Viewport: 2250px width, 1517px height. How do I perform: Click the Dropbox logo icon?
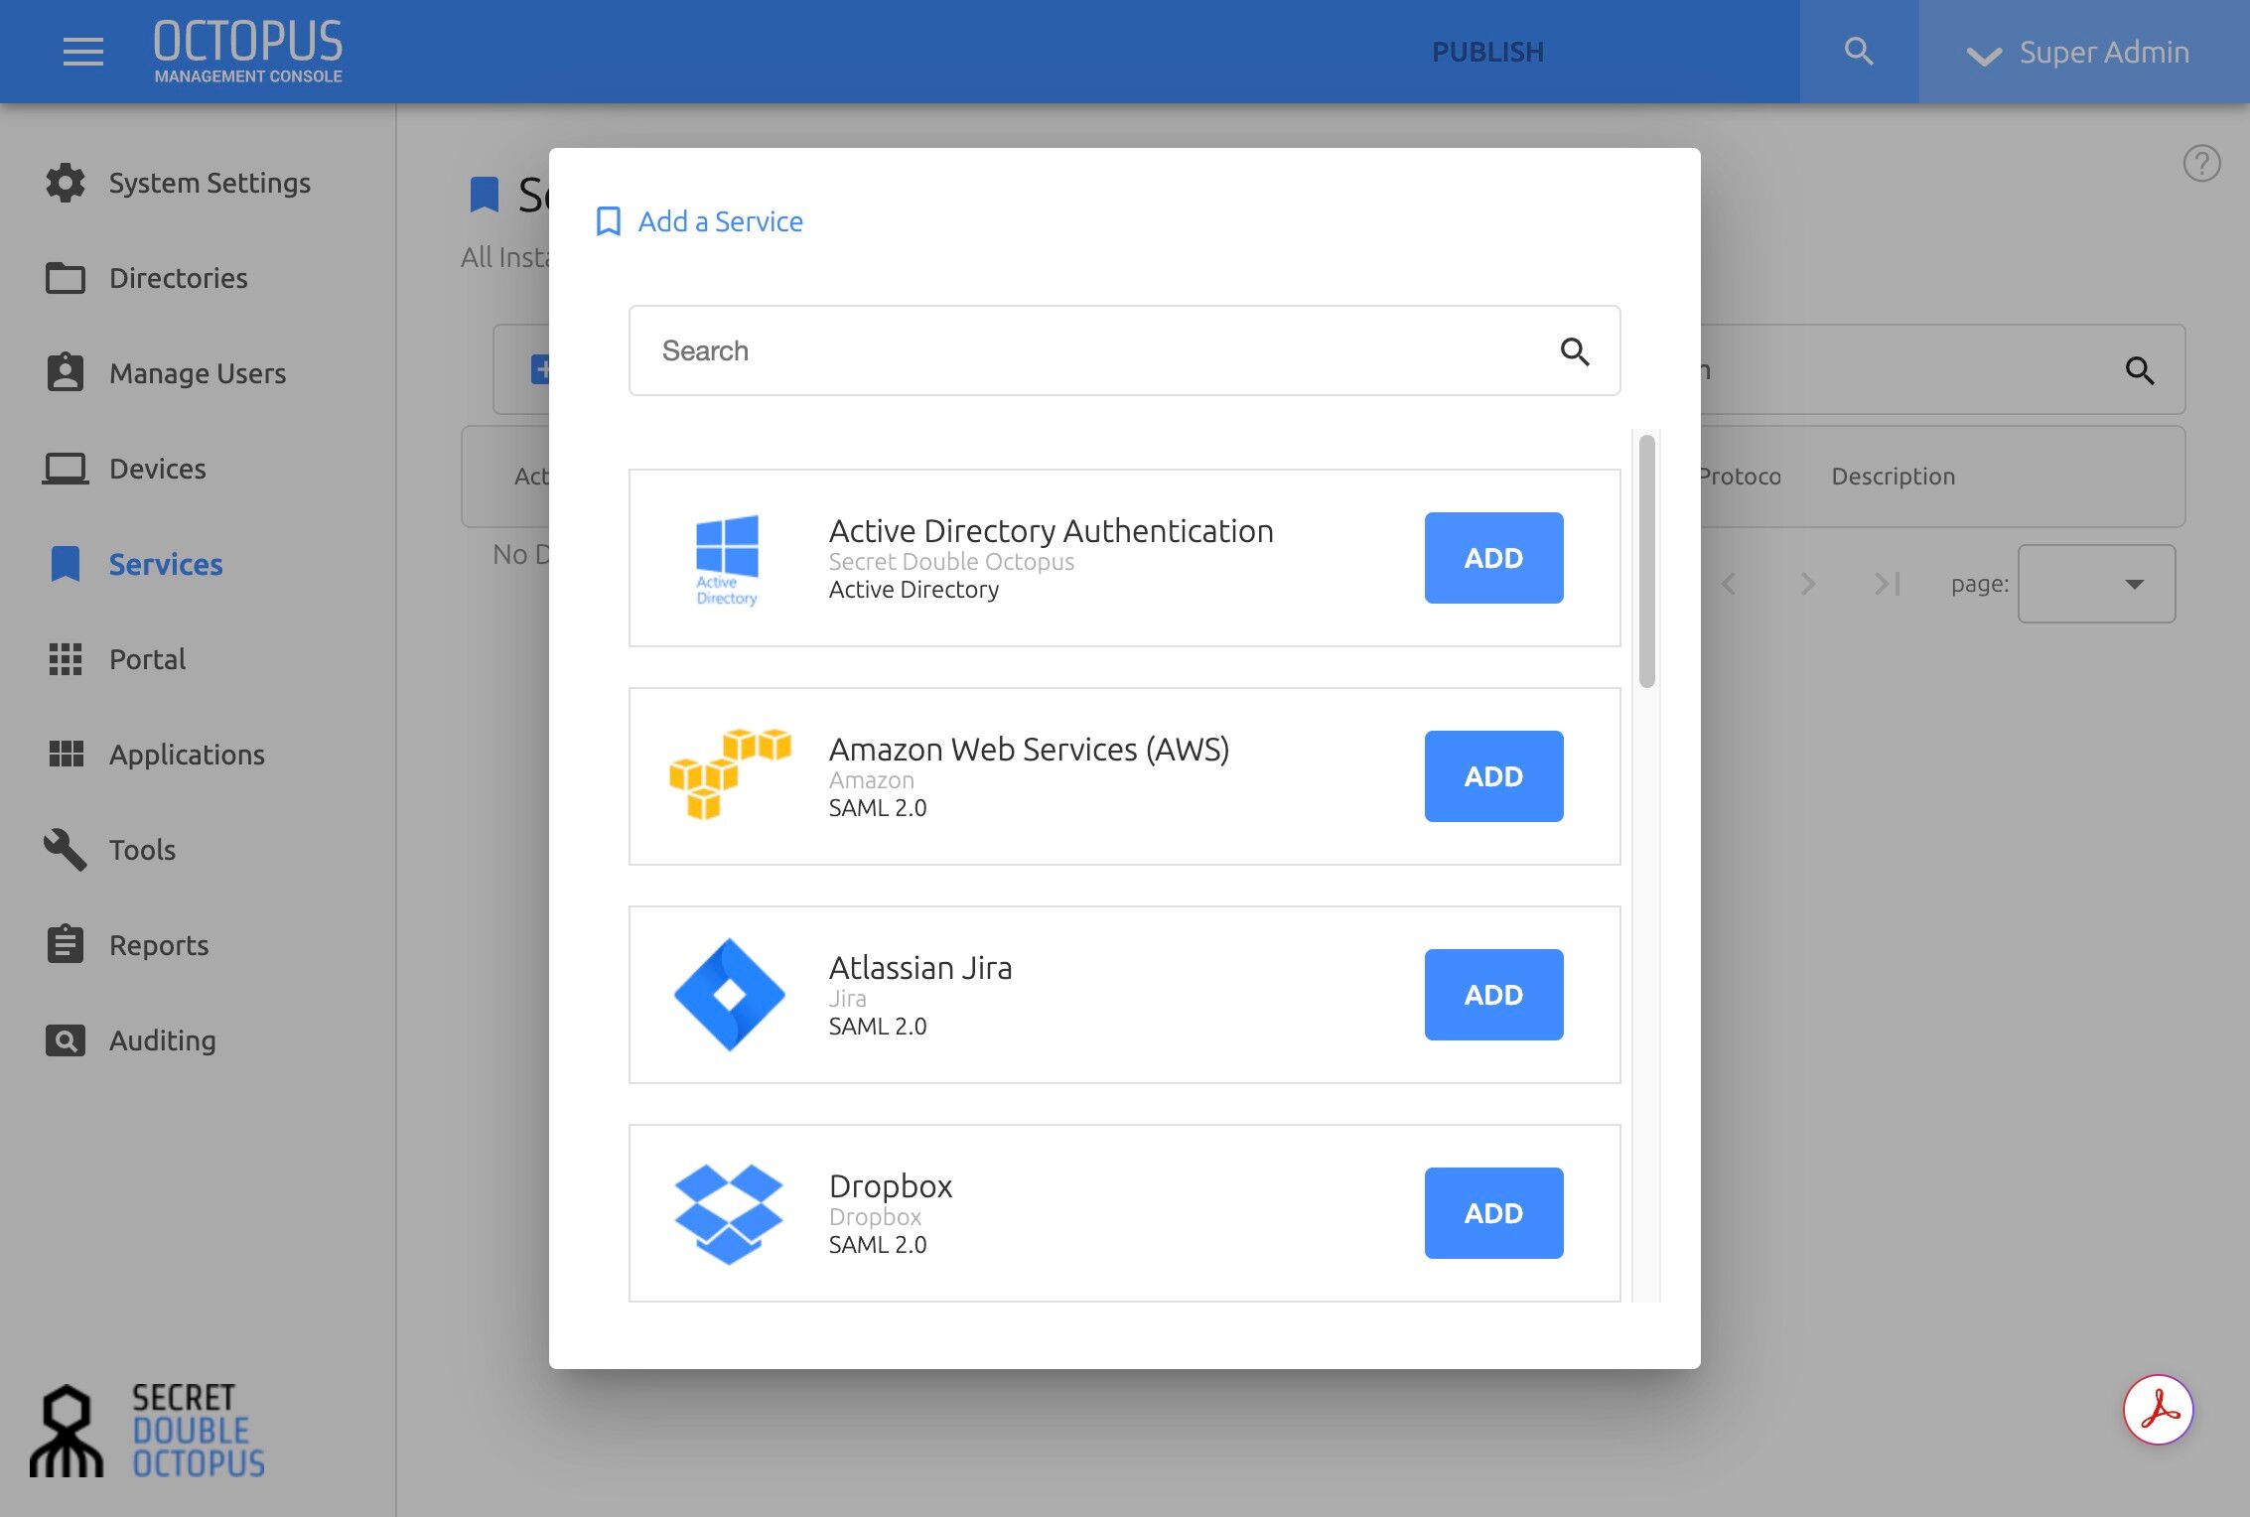[729, 1213]
